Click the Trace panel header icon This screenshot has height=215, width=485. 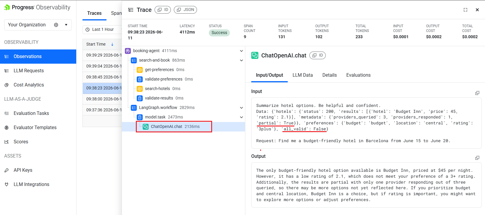pos(131,10)
